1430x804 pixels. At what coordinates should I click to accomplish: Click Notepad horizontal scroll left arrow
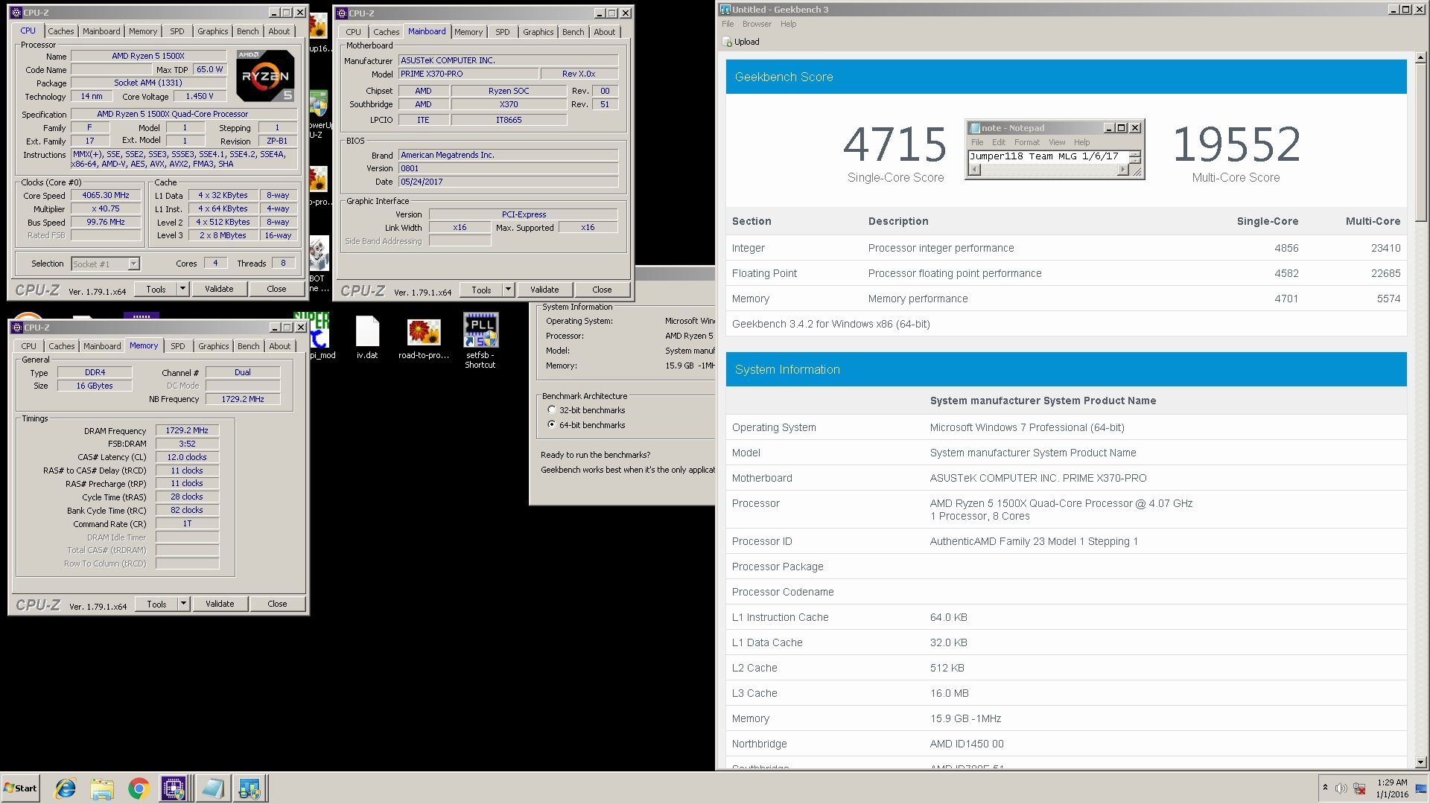tap(974, 170)
